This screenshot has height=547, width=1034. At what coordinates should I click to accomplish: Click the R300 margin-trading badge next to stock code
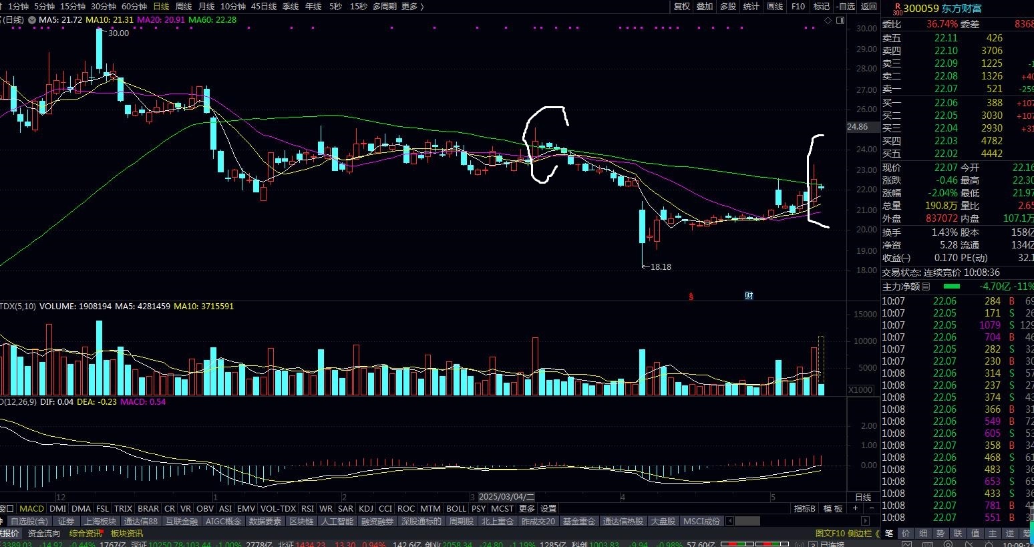[897, 8]
